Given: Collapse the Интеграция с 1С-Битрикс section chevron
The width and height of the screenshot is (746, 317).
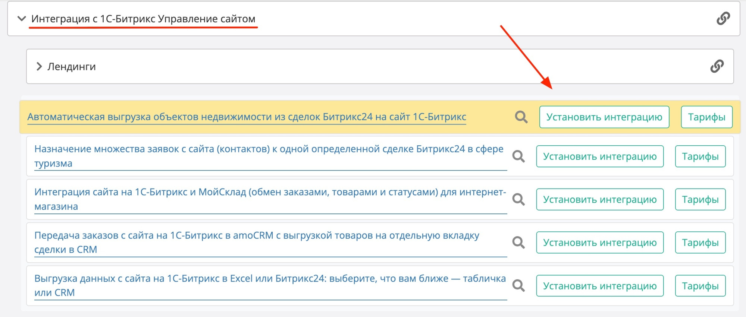Looking at the screenshot, I should pyautogui.click(x=22, y=19).
